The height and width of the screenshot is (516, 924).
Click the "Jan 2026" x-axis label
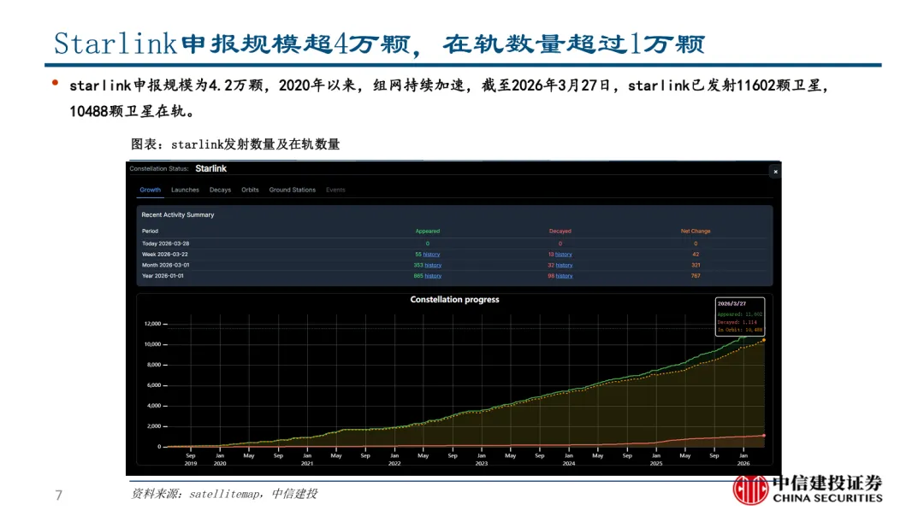743,460
